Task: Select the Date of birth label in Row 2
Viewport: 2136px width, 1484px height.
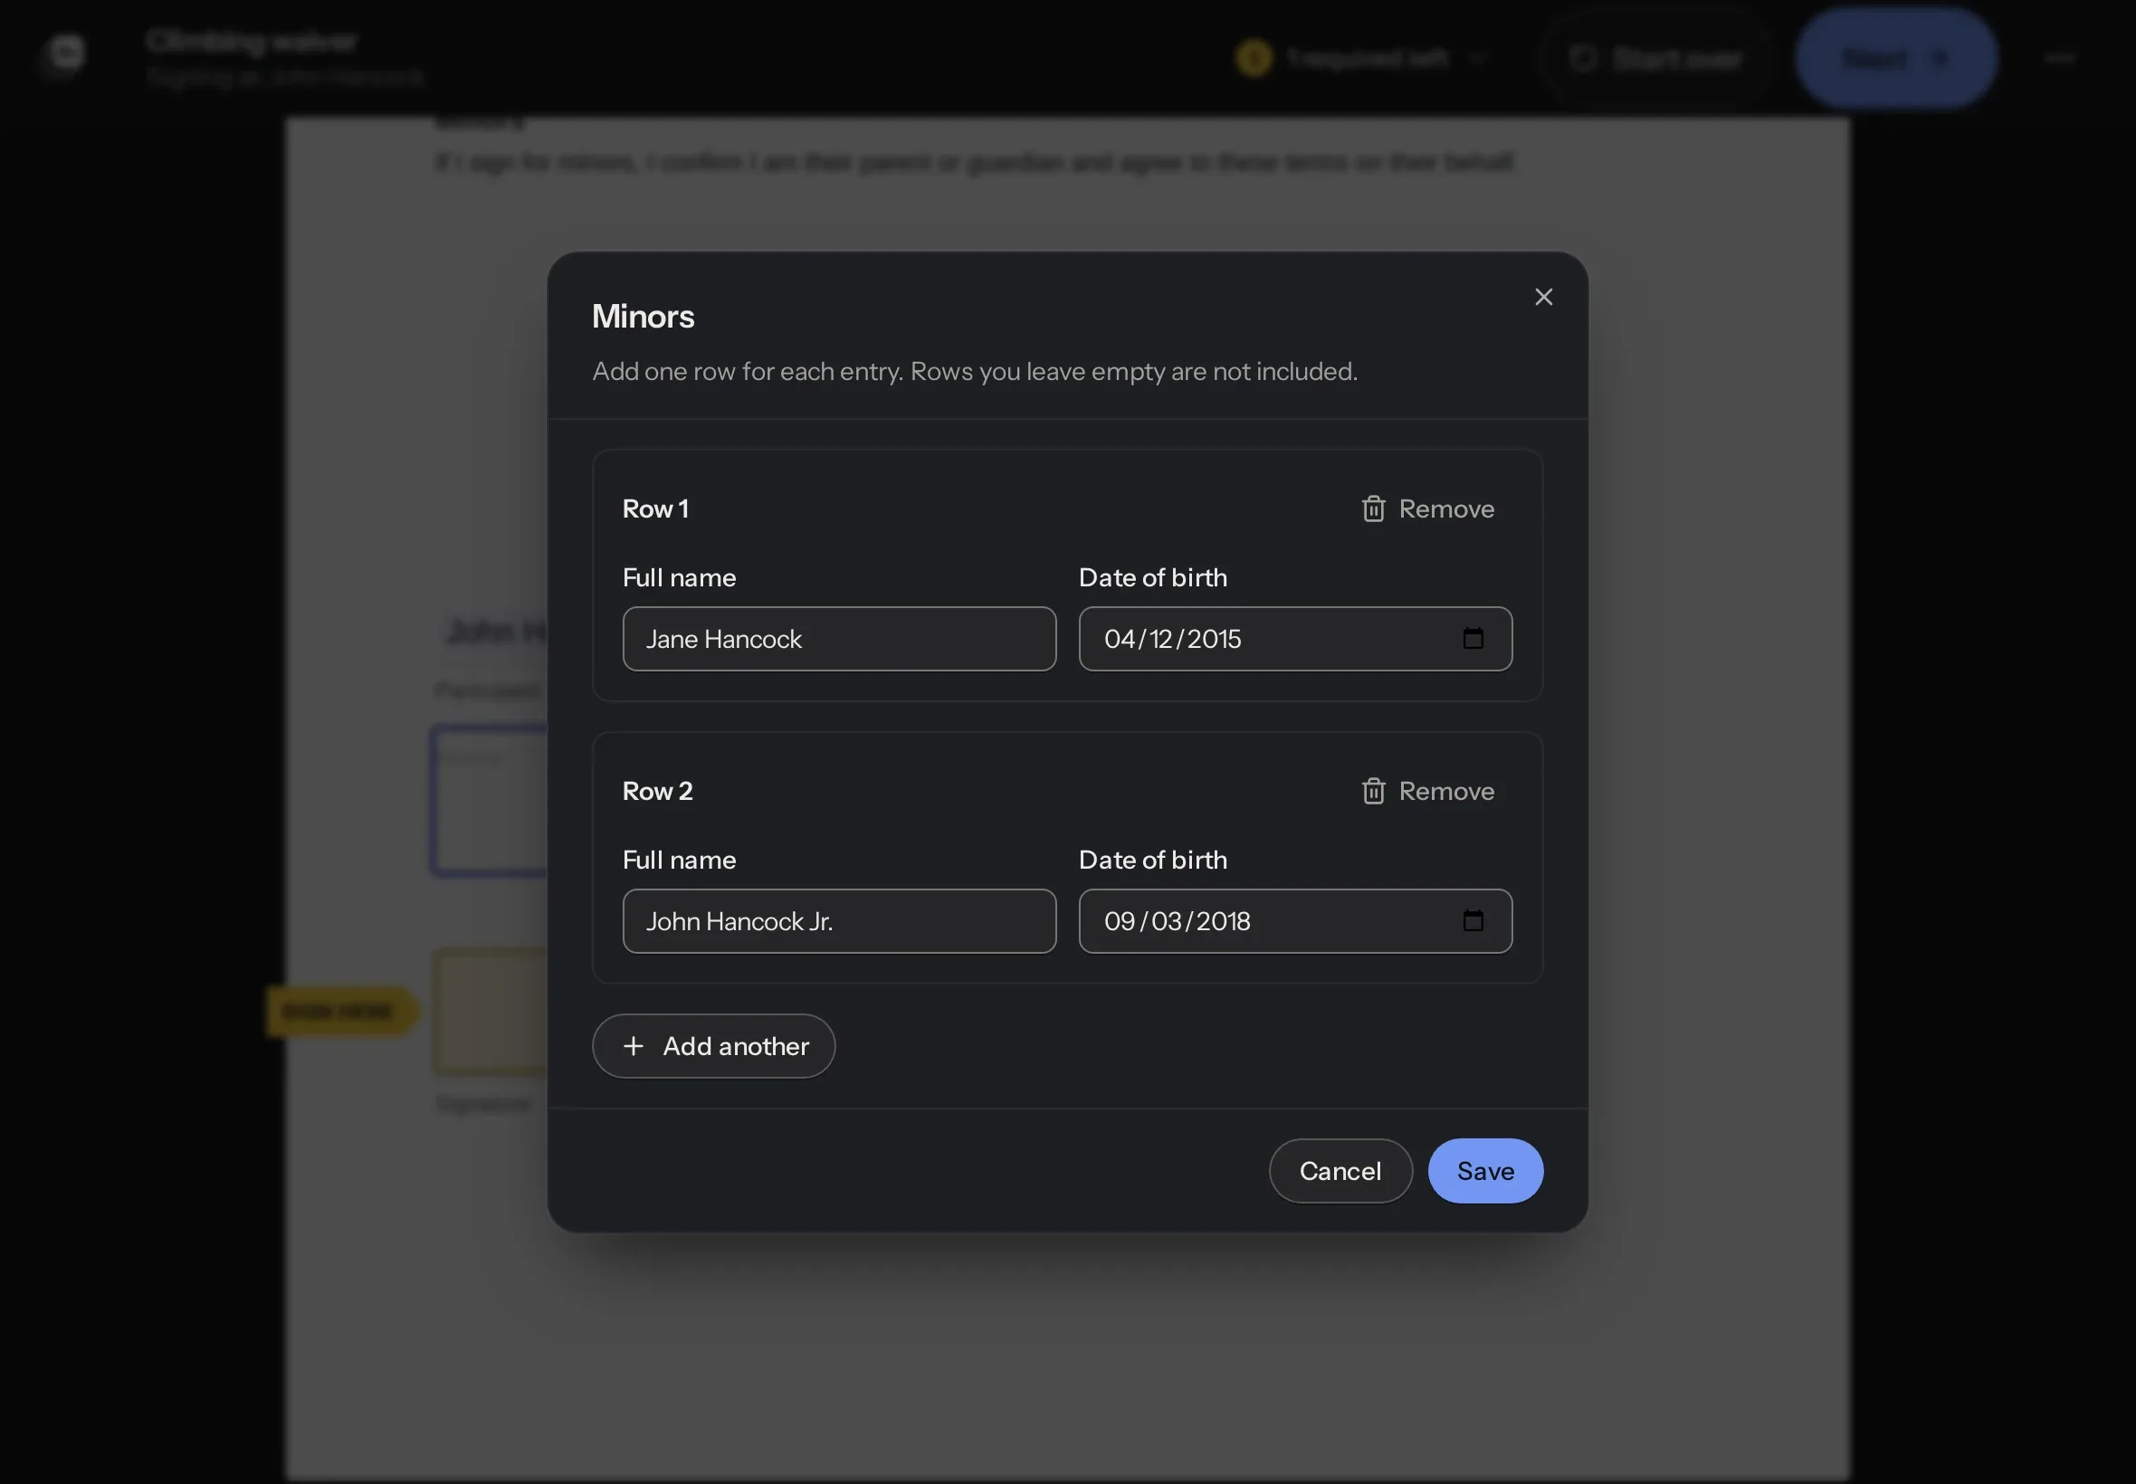Action: tap(1153, 861)
